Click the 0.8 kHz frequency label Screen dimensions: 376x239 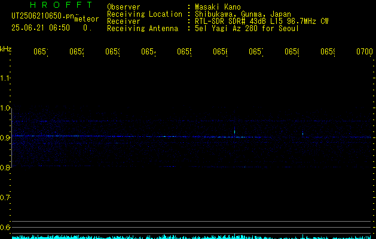pyautogui.click(x=5, y=167)
